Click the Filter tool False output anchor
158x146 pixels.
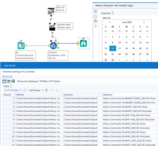(x=58, y=48)
